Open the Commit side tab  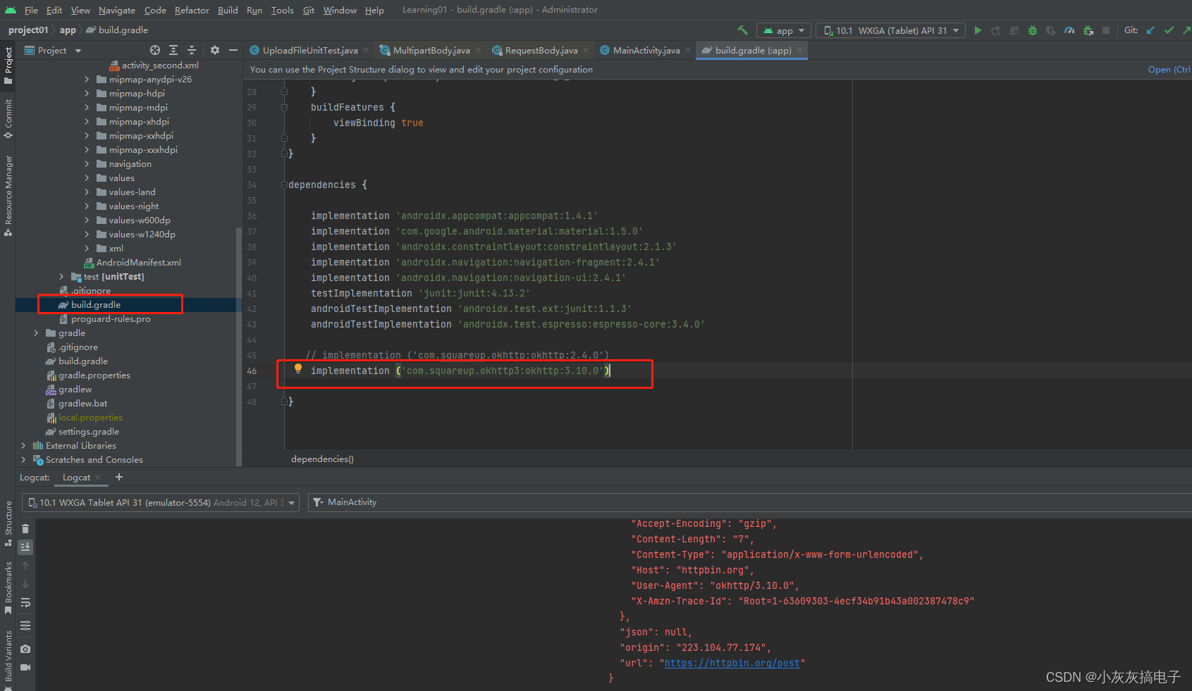point(8,119)
